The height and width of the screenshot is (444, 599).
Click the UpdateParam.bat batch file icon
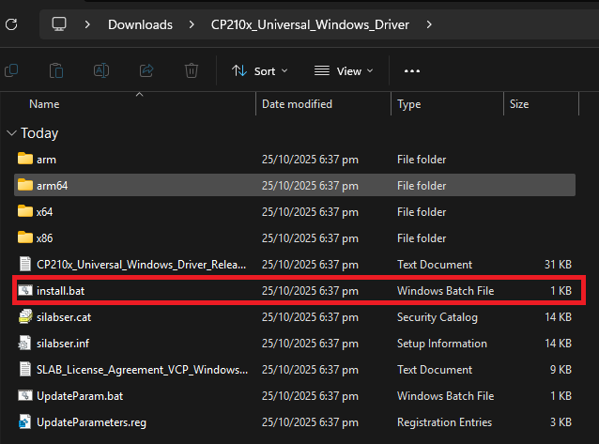pyautogui.click(x=25, y=395)
